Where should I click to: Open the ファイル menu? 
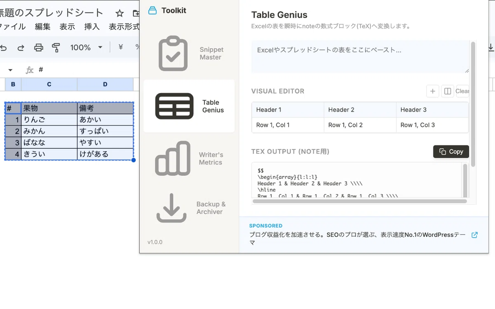point(12,27)
